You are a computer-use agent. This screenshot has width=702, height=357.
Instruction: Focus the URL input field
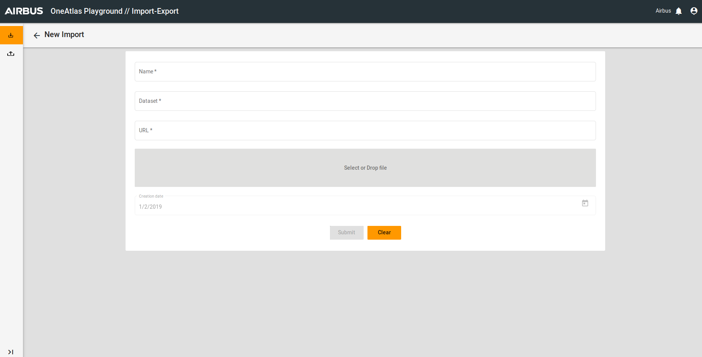pyautogui.click(x=365, y=130)
